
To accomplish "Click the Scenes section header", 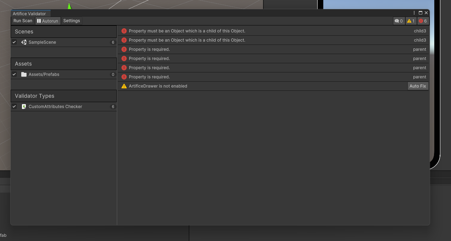I will point(64,31).
